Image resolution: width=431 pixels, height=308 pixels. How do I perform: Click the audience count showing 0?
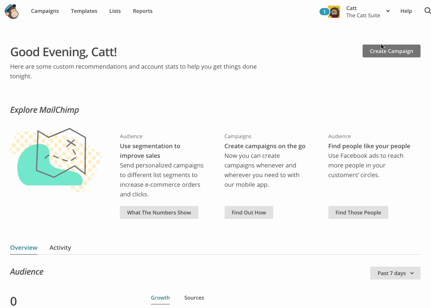pos(13,301)
